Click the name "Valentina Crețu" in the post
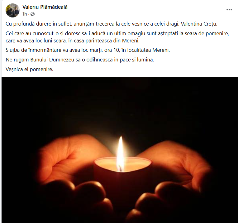Viewport: 238px width, 223px height. 199,24
